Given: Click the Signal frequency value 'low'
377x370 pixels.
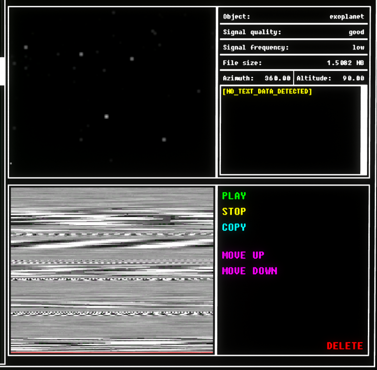Looking at the screenshot, I should [358, 48].
